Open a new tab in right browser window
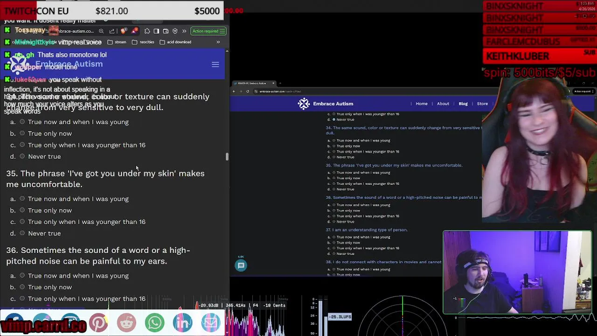Screen dimensions: 597x336 click(x=280, y=84)
